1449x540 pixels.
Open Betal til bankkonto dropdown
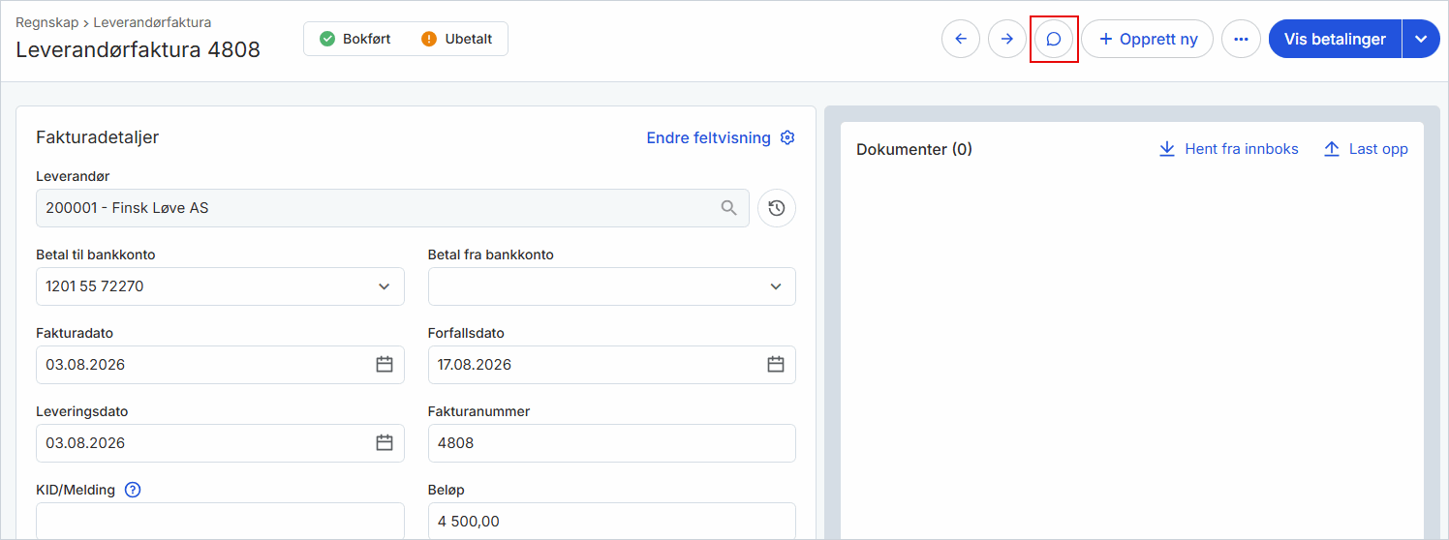pos(220,286)
